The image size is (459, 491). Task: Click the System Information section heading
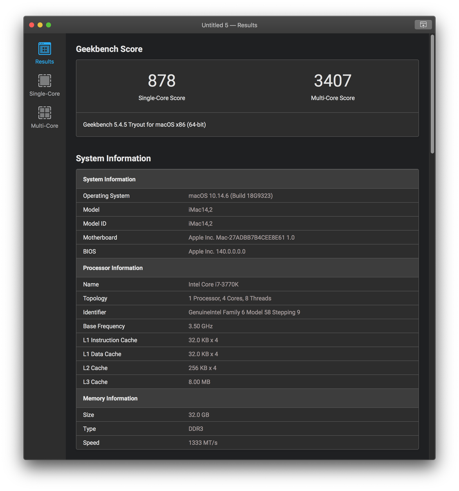point(113,158)
